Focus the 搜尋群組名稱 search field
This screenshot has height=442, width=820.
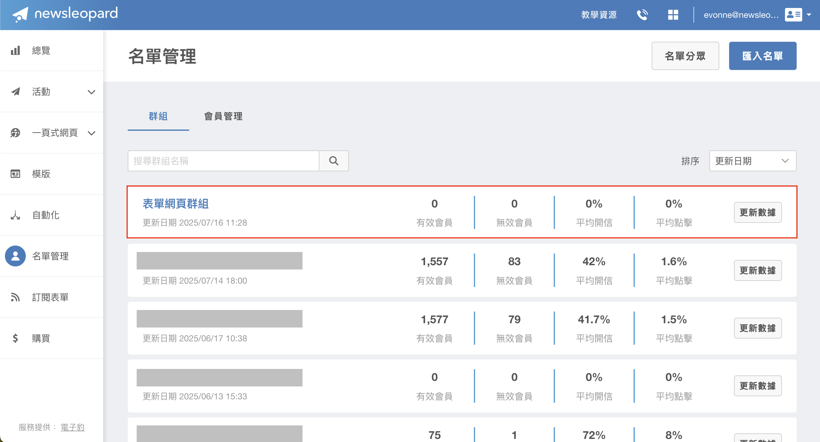[223, 161]
